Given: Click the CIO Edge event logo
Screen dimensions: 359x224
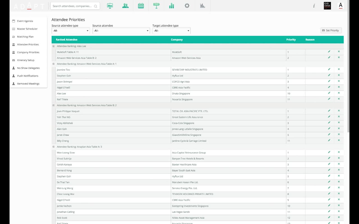Looking at the screenshot, I should pos(327,6).
